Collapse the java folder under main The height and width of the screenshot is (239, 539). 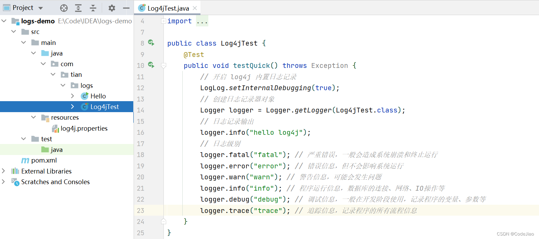pyautogui.click(x=33, y=53)
